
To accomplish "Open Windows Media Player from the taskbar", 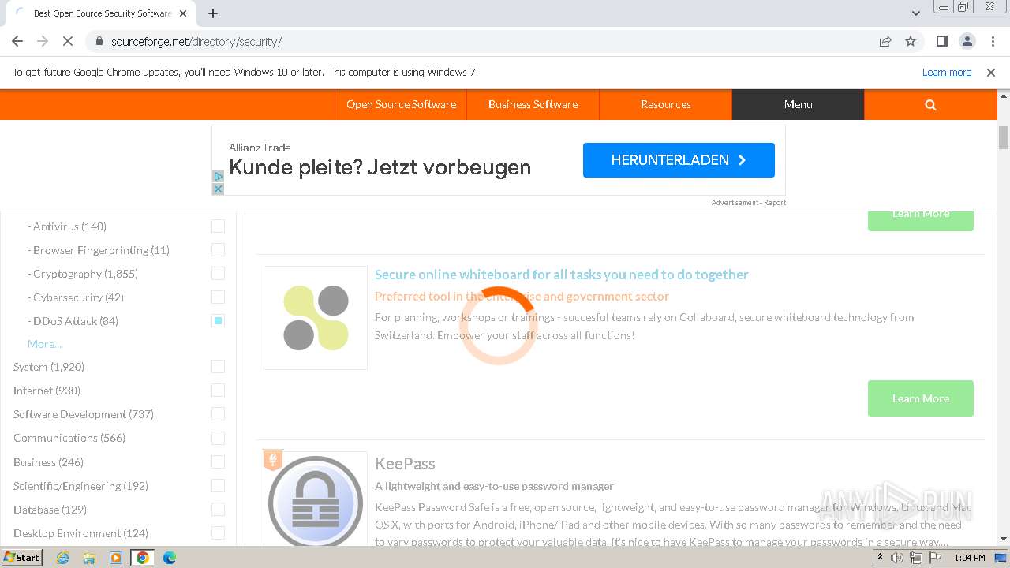I will click(x=116, y=558).
